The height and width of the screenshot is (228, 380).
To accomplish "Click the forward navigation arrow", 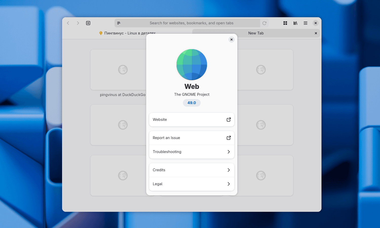I will (78, 23).
